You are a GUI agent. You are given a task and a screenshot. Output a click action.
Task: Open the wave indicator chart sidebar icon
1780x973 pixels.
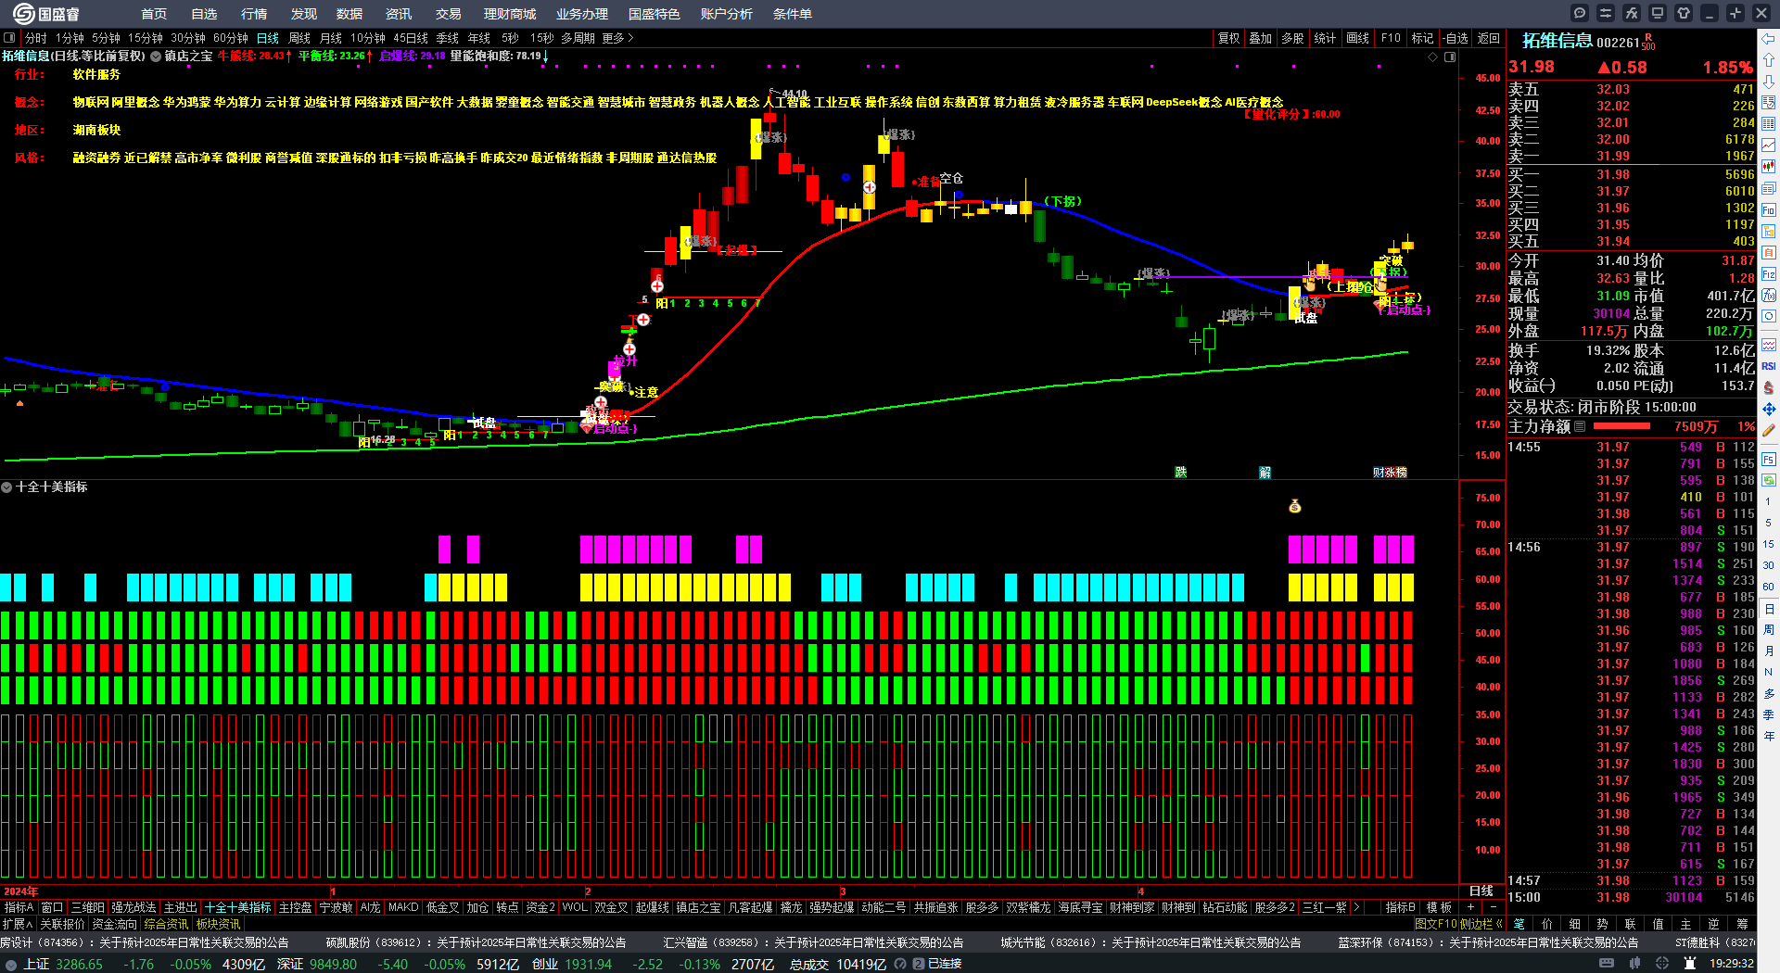point(1769,345)
